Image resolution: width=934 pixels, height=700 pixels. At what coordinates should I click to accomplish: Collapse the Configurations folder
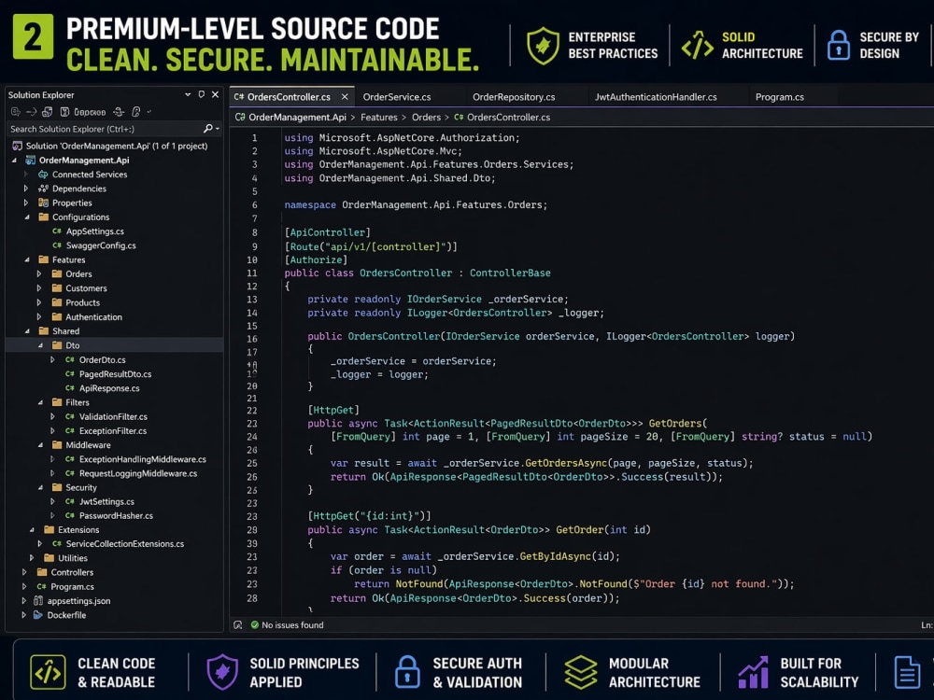coord(27,217)
